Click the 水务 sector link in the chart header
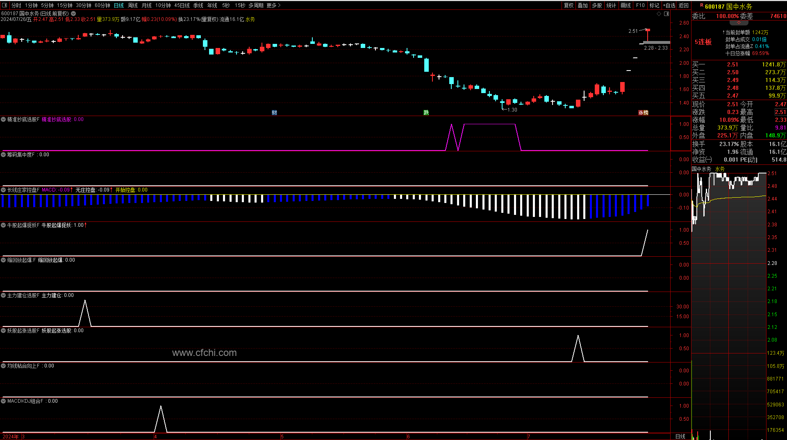787x440 pixels. click(250, 19)
